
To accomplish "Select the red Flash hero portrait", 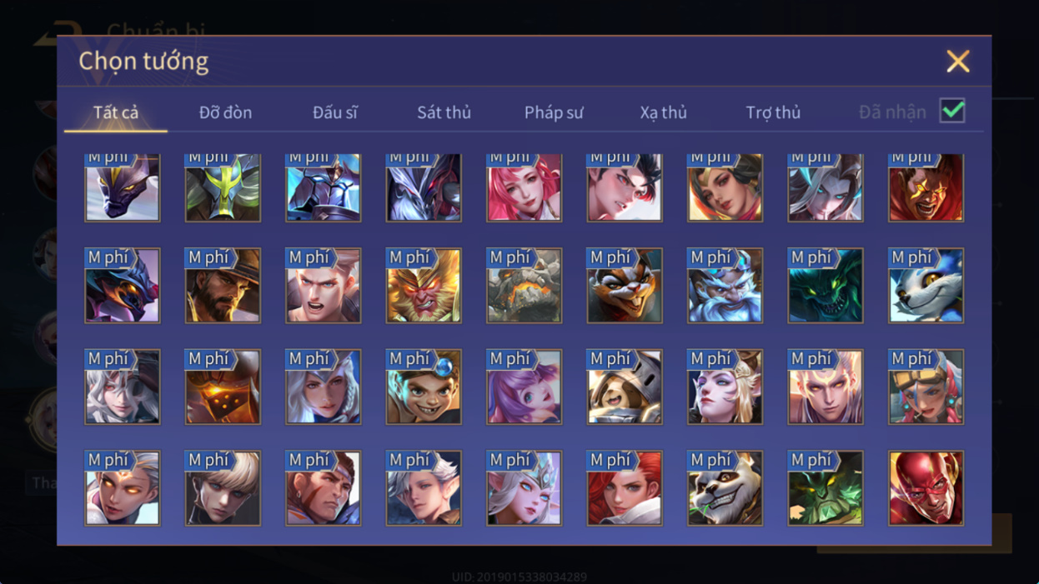I will [926, 488].
